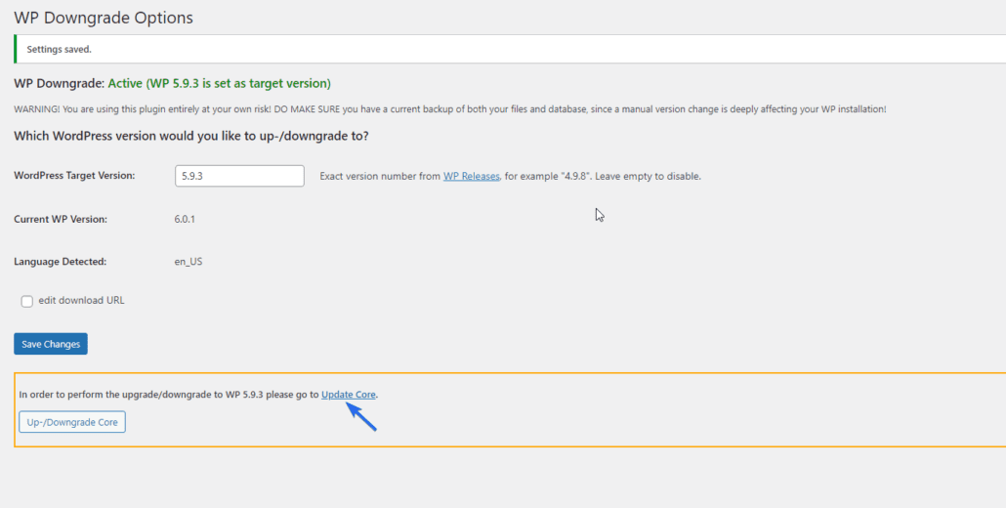Image resolution: width=1006 pixels, height=508 pixels.
Task: Tick the edit download URL checkbox
Action: pos(27,301)
